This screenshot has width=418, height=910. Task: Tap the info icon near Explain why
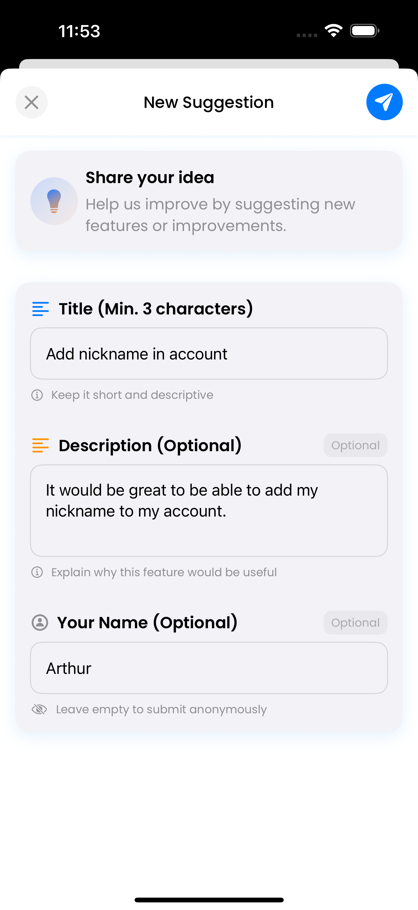pos(37,572)
